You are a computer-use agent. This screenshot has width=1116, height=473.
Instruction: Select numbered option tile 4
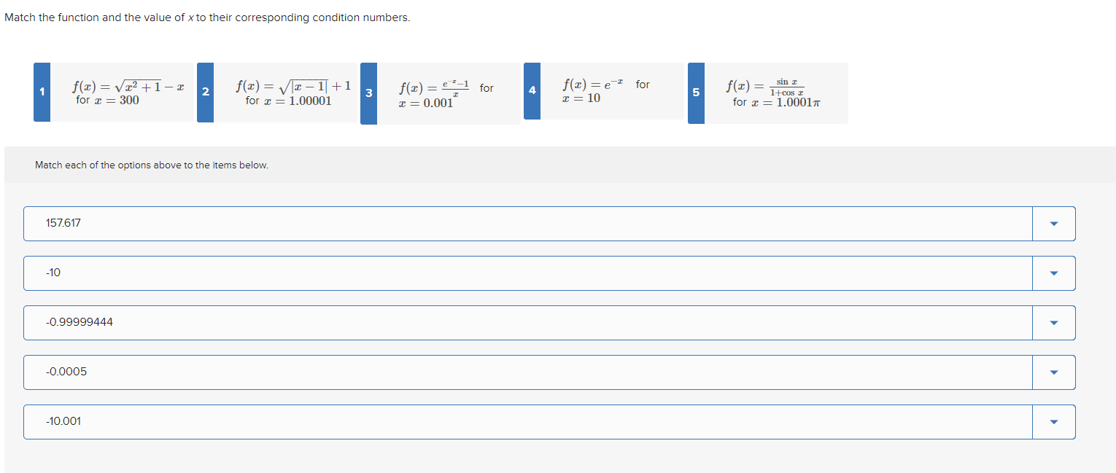(532, 93)
